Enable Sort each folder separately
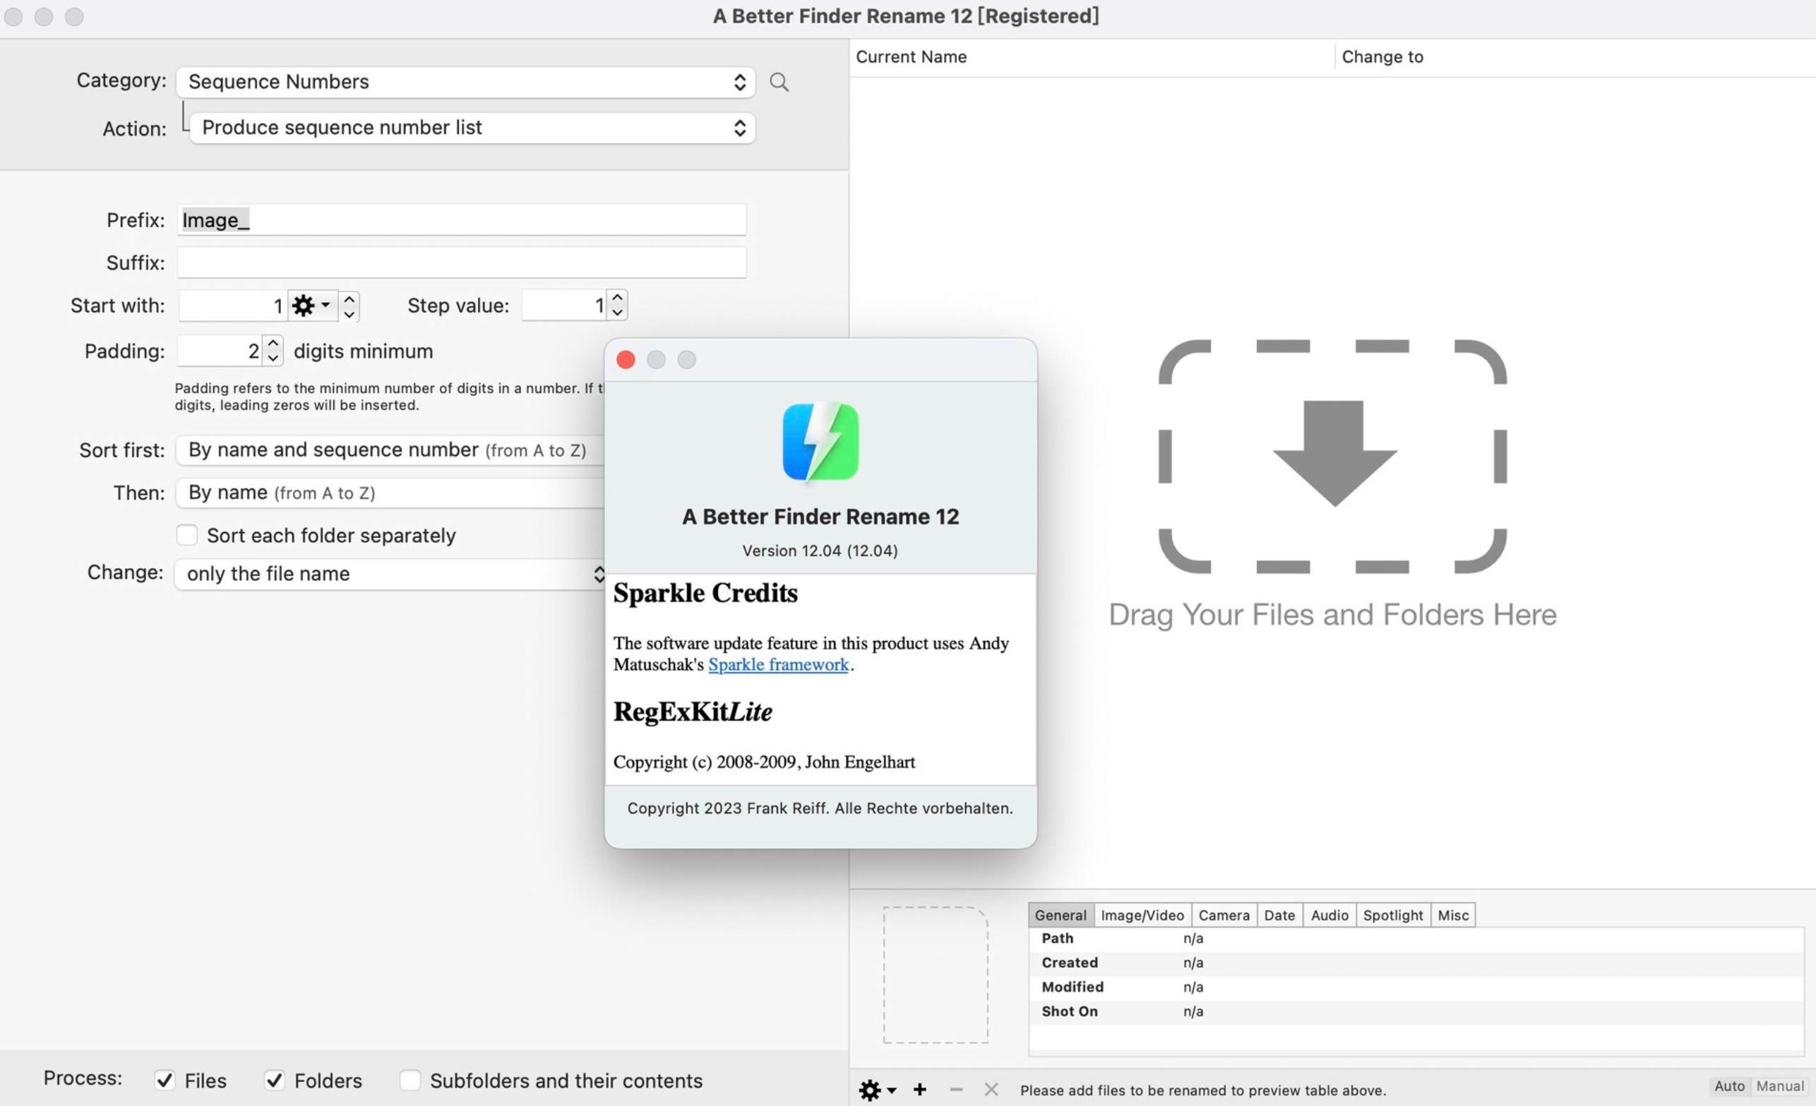The image size is (1816, 1106). [186, 535]
